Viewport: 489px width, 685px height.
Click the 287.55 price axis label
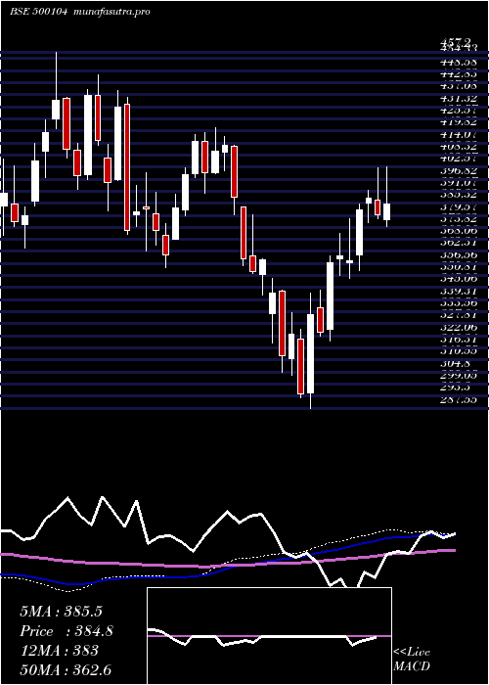coord(459,399)
